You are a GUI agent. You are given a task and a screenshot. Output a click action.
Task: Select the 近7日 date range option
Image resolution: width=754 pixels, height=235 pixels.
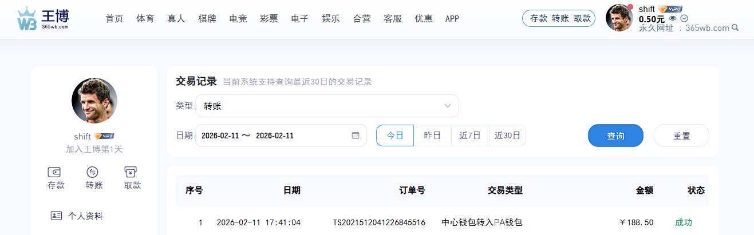point(470,136)
